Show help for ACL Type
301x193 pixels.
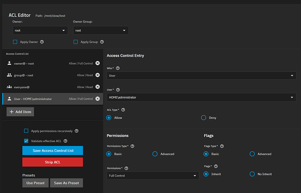pos(123,110)
